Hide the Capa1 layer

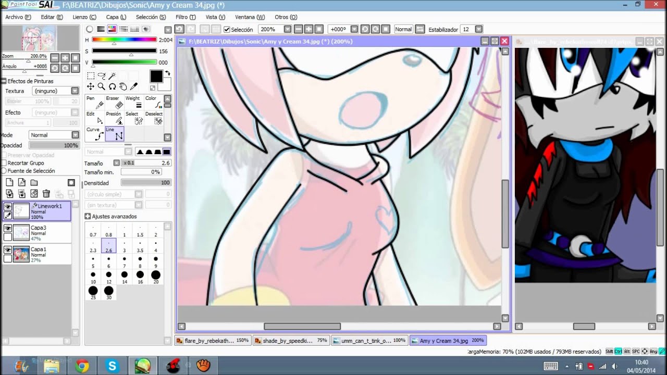[x=8, y=249]
